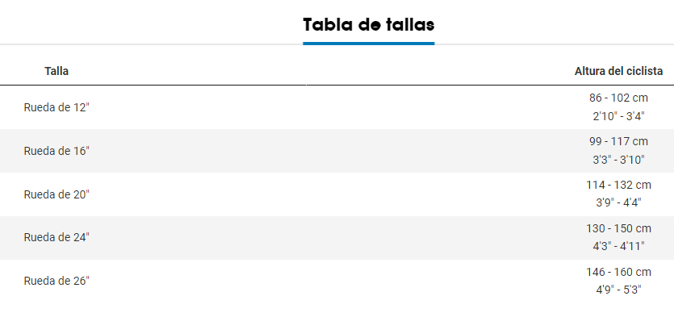Click the Rueda de 20" row label
Image resolution: width=674 pixels, height=313 pixels.
click(x=57, y=194)
